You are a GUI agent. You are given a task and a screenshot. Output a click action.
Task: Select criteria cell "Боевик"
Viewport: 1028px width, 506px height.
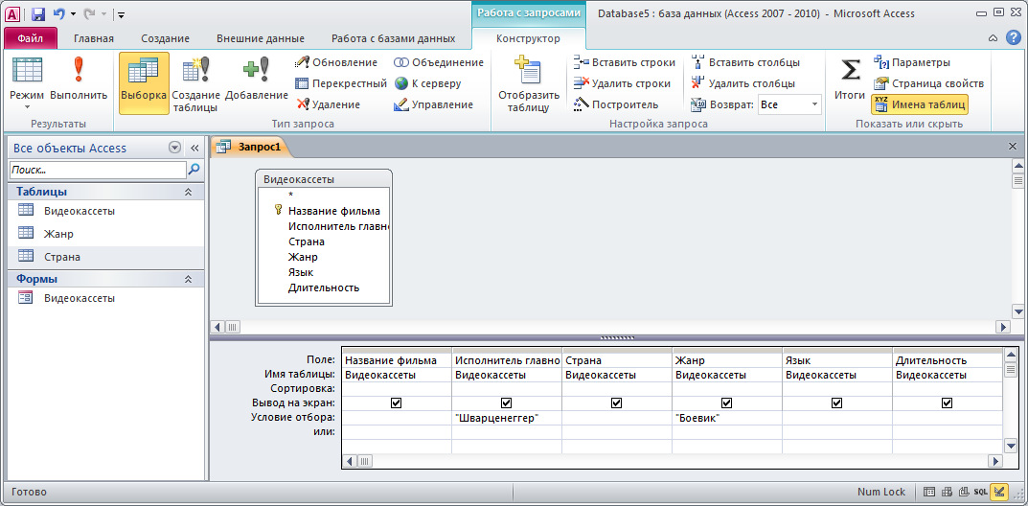(x=726, y=418)
